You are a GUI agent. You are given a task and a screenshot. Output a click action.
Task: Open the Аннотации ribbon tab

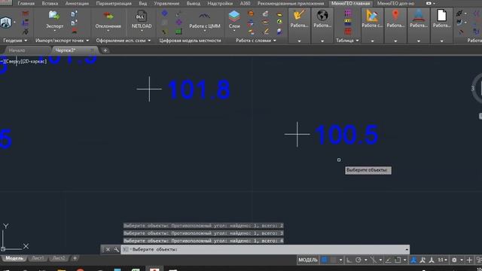[x=77, y=3]
